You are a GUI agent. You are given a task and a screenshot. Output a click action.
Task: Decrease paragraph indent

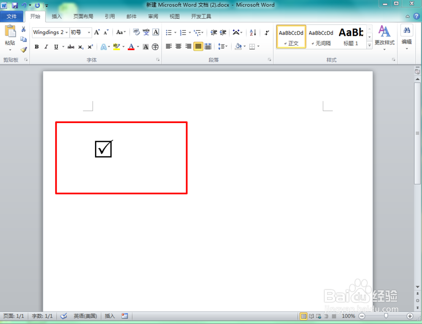point(214,32)
